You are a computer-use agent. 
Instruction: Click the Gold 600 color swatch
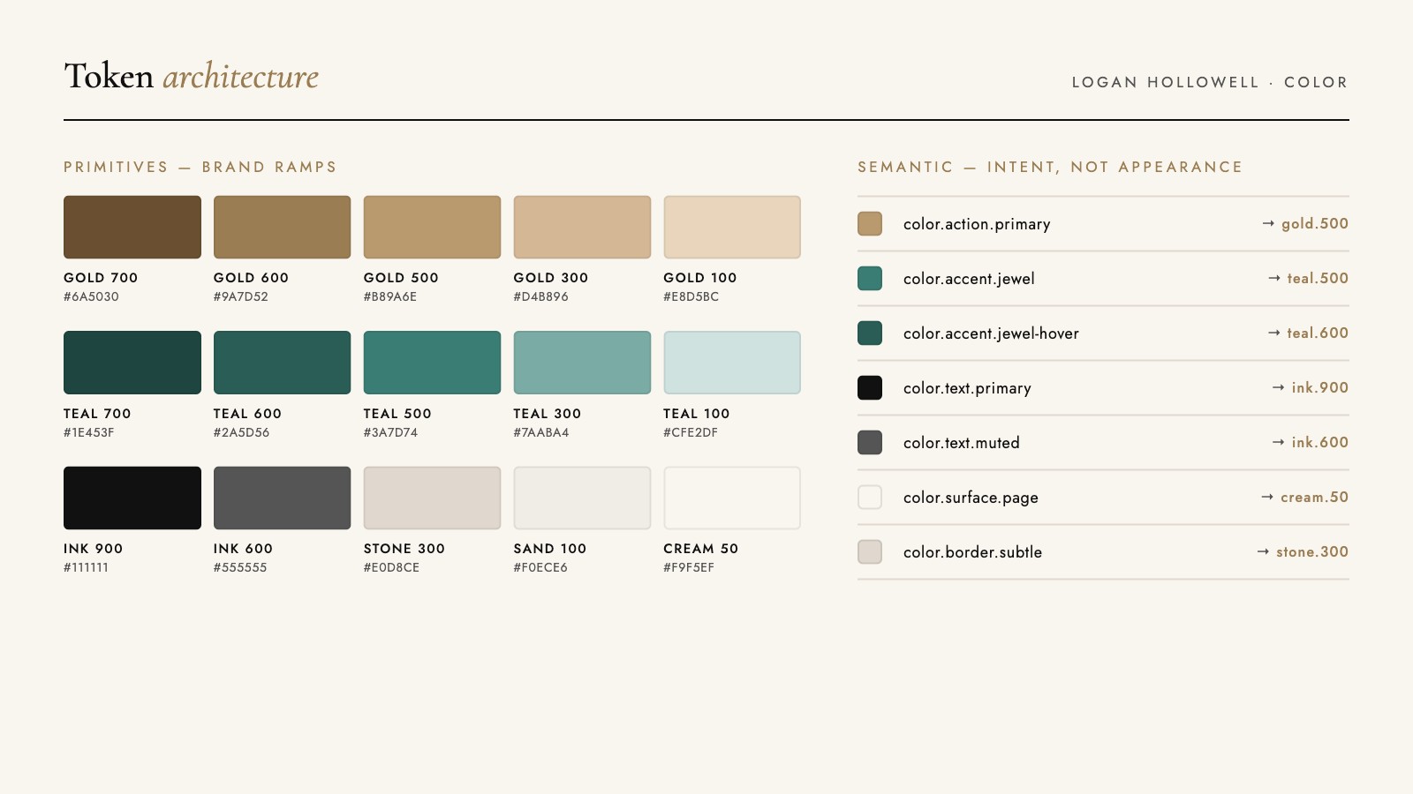pyautogui.click(x=283, y=228)
